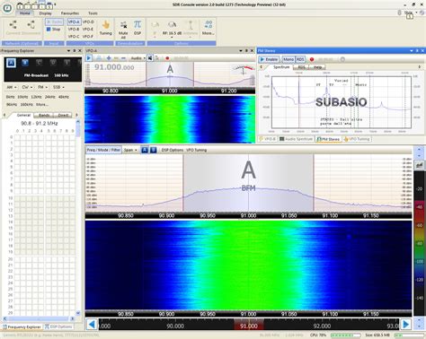
Task: Toggle VFO-D in the ribbon
Action: (x=88, y=22)
